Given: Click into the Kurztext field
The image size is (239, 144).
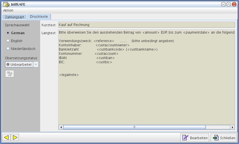Looking at the screenshot, I should pyautogui.click(x=147, y=25).
